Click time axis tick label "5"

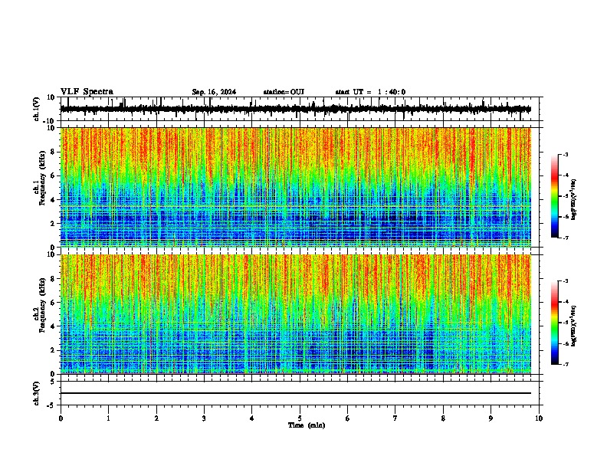coord(300,418)
